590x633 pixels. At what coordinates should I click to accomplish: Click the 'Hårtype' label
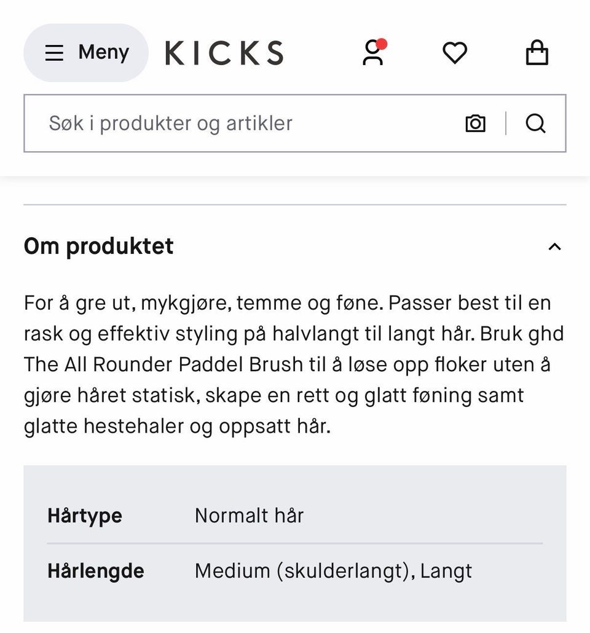[85, 516]
